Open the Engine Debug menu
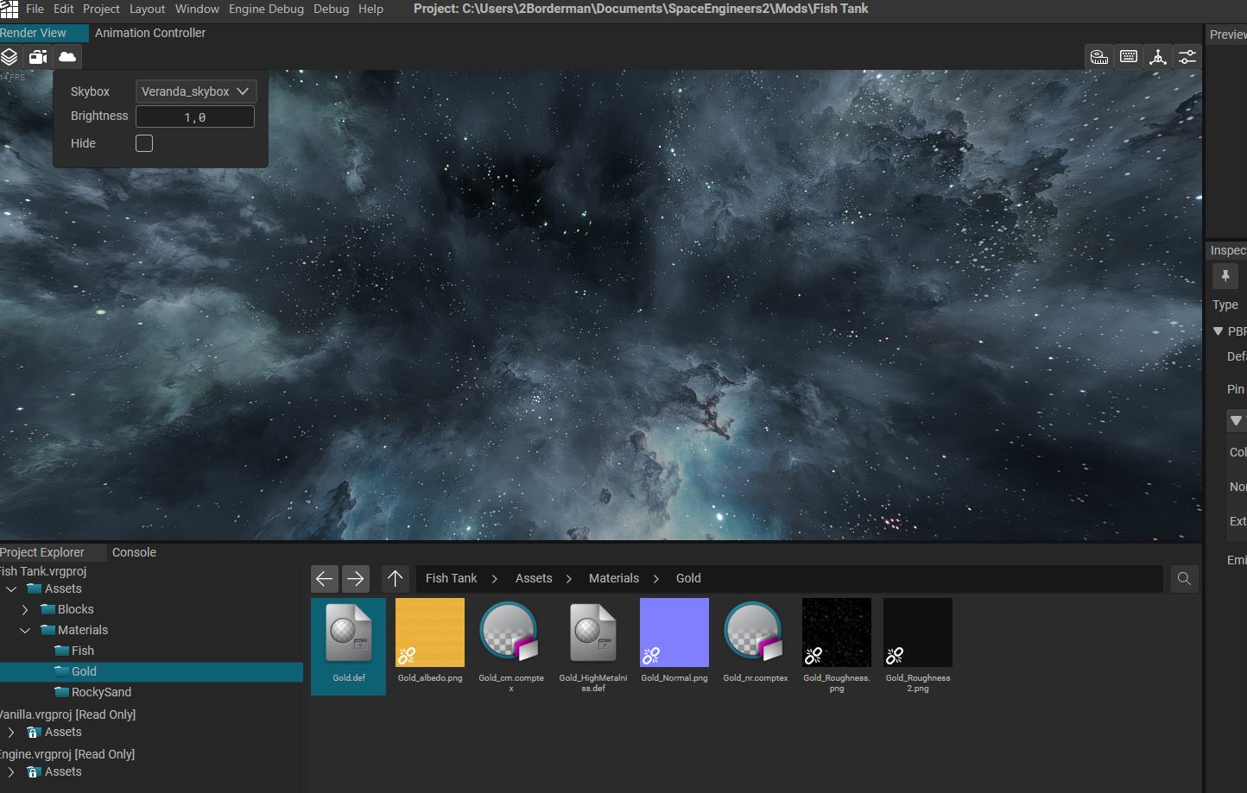The width and height of the screenshot is (1247, 793). [x=266, y=9]
